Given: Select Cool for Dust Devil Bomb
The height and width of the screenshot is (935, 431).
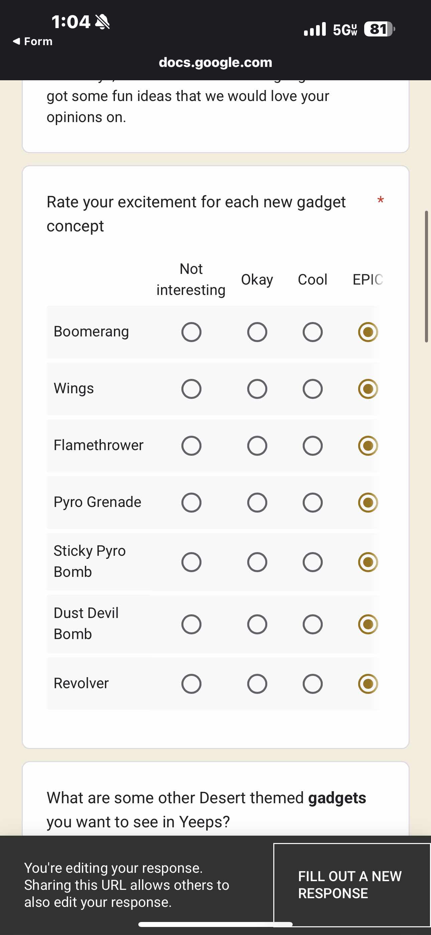Looking at the screenshot, I should pyautogui.click(x=312, y=624).
